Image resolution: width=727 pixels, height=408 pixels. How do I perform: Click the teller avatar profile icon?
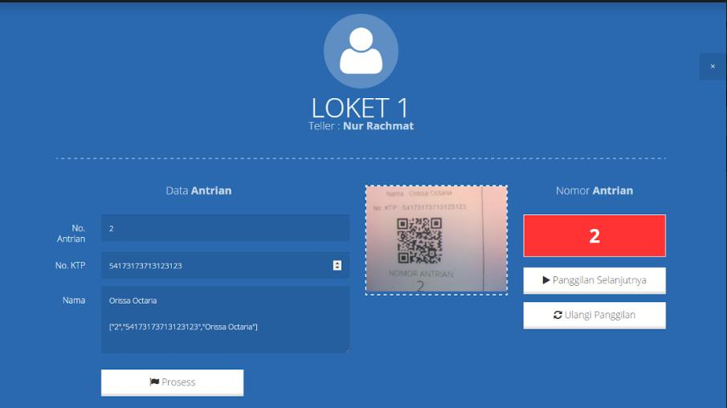[x=361, y=51]
